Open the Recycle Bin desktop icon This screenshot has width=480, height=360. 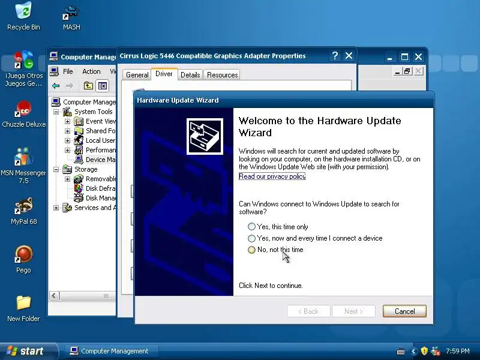point(23,16)
